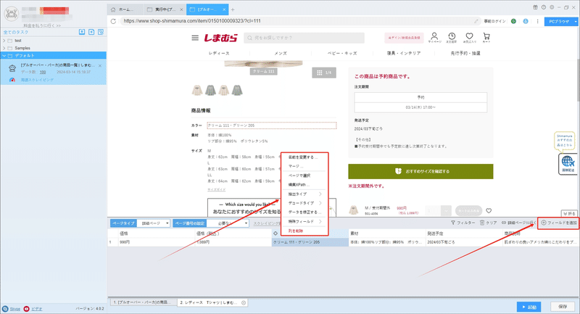
Task: Click the crab avatar profile icon
Action: tap(11, 14)
